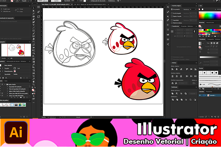Click the color spectrum bar in Color panel
The height and width of the screenshot is (147, 221).
(210, 15)
